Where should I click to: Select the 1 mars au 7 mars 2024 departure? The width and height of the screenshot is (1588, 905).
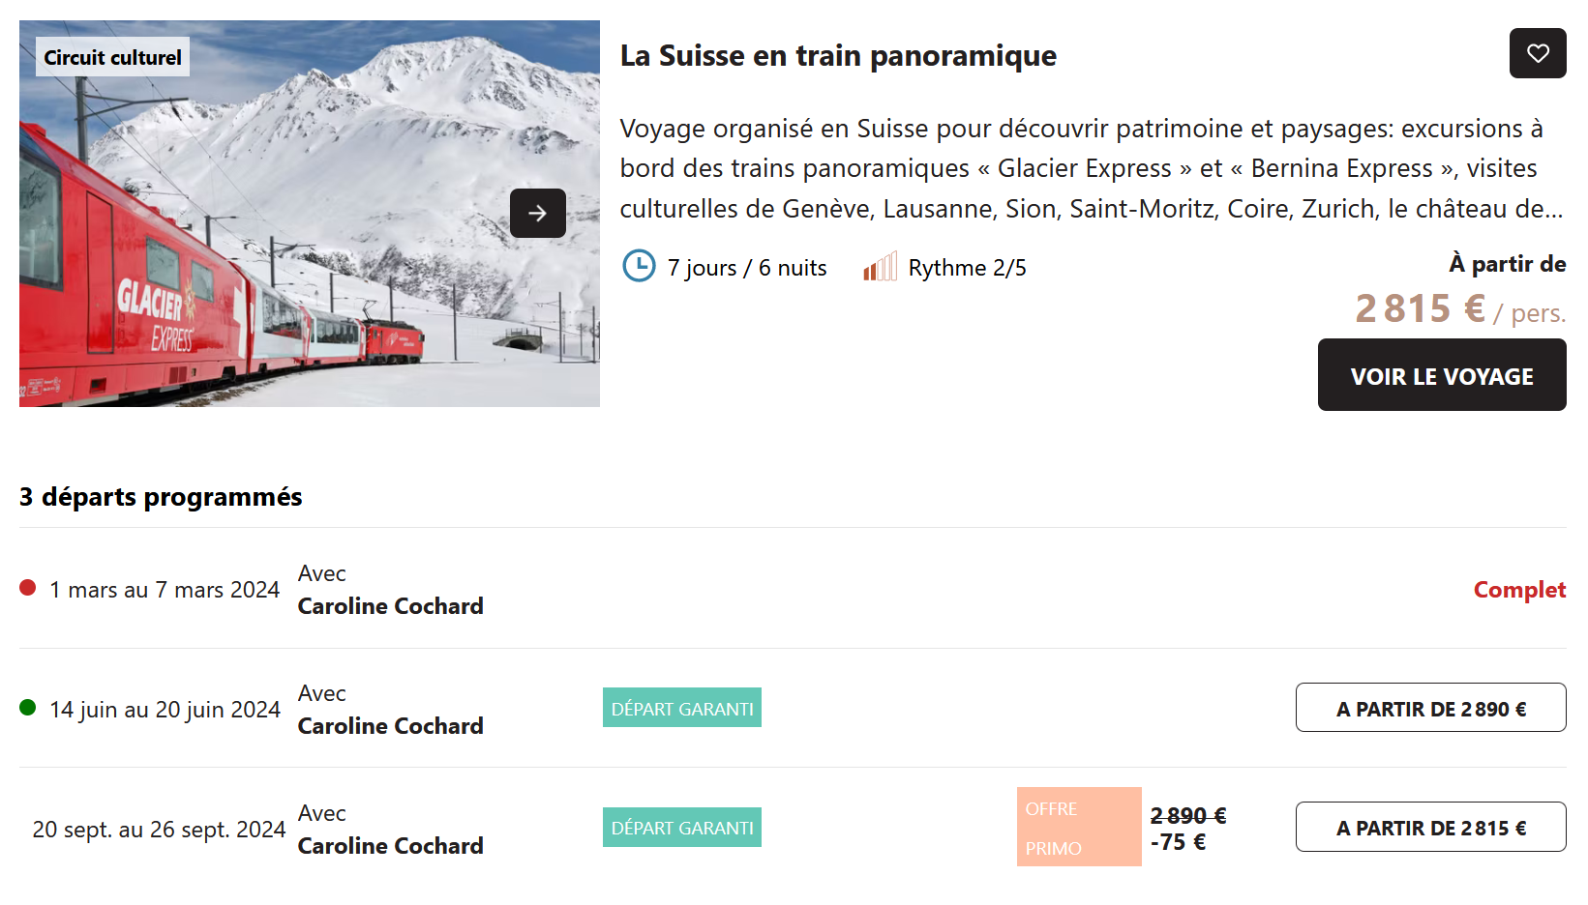165,590
